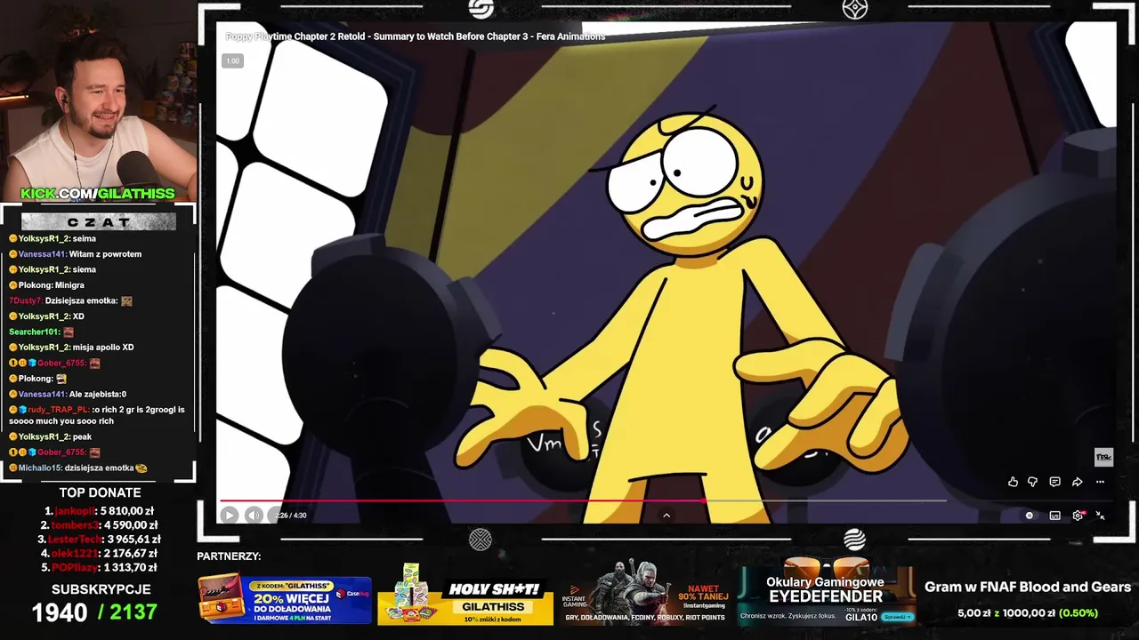This screenshot has height=640, width=1139.
Task: Share the video using the arrow icon
Action: [x=1077, y=482]
